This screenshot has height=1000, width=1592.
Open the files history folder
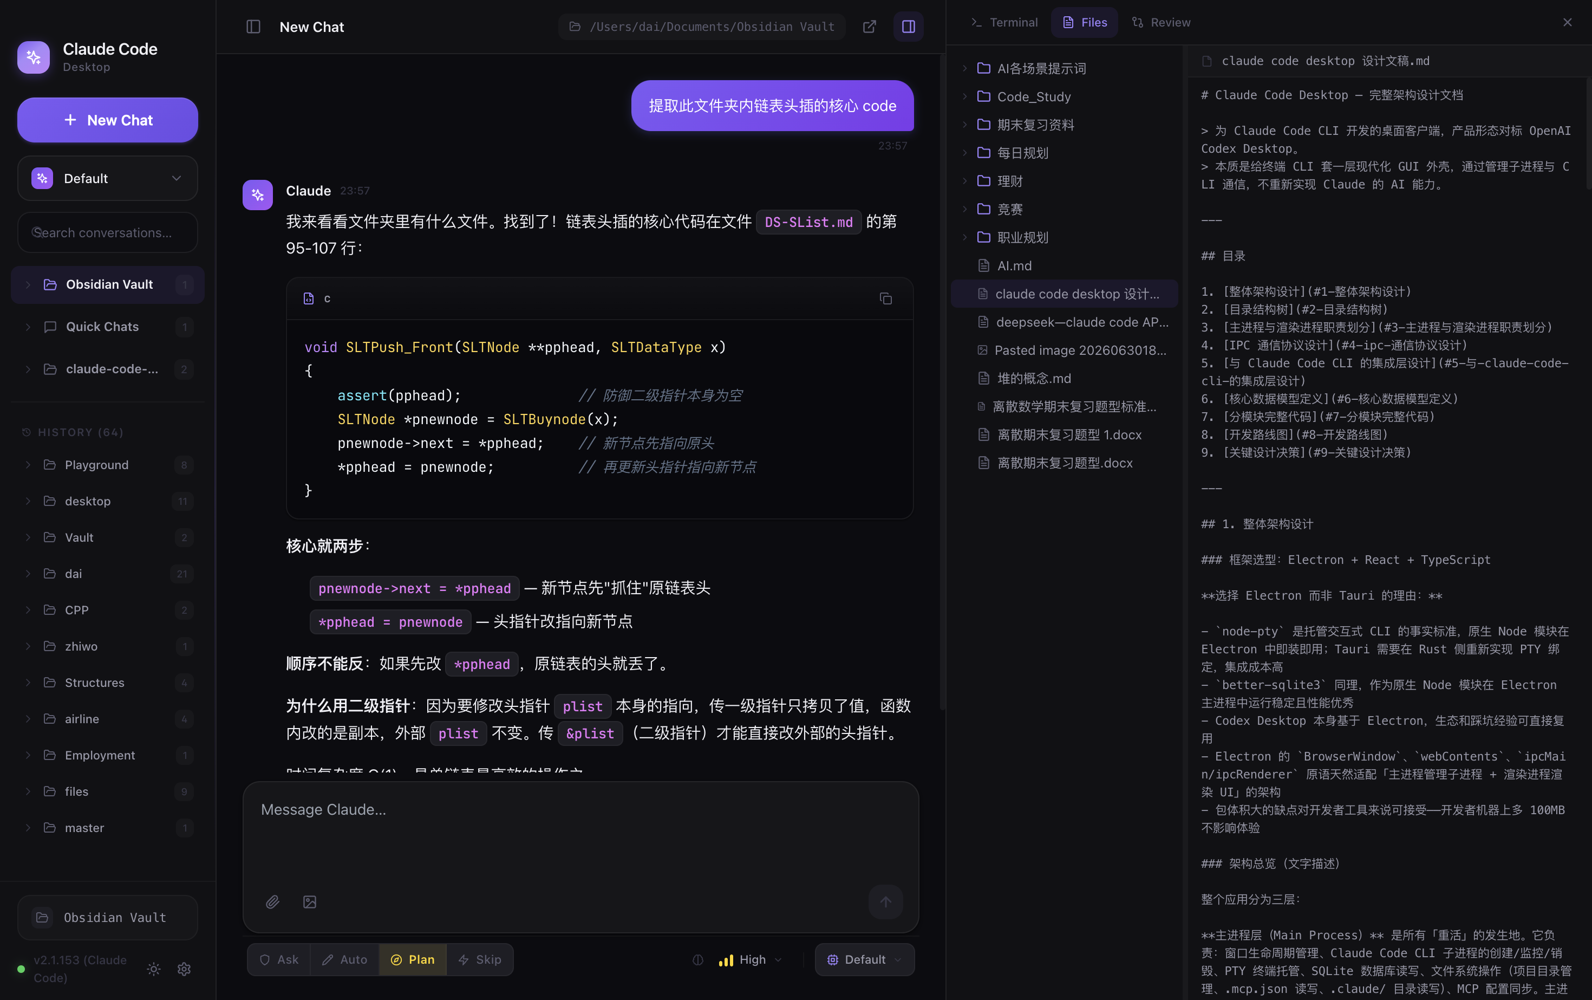[x=108, y=791]
